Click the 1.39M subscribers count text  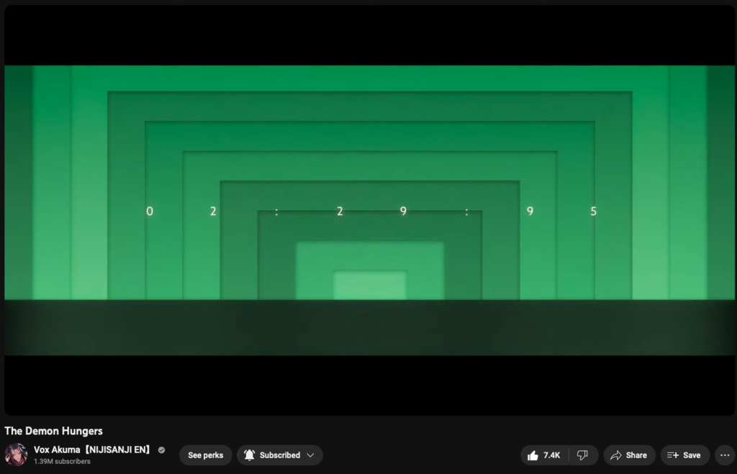pos(62,461)
